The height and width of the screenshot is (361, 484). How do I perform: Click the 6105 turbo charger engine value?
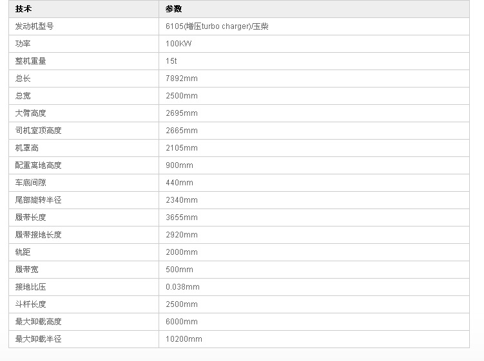tap(217, 26)
